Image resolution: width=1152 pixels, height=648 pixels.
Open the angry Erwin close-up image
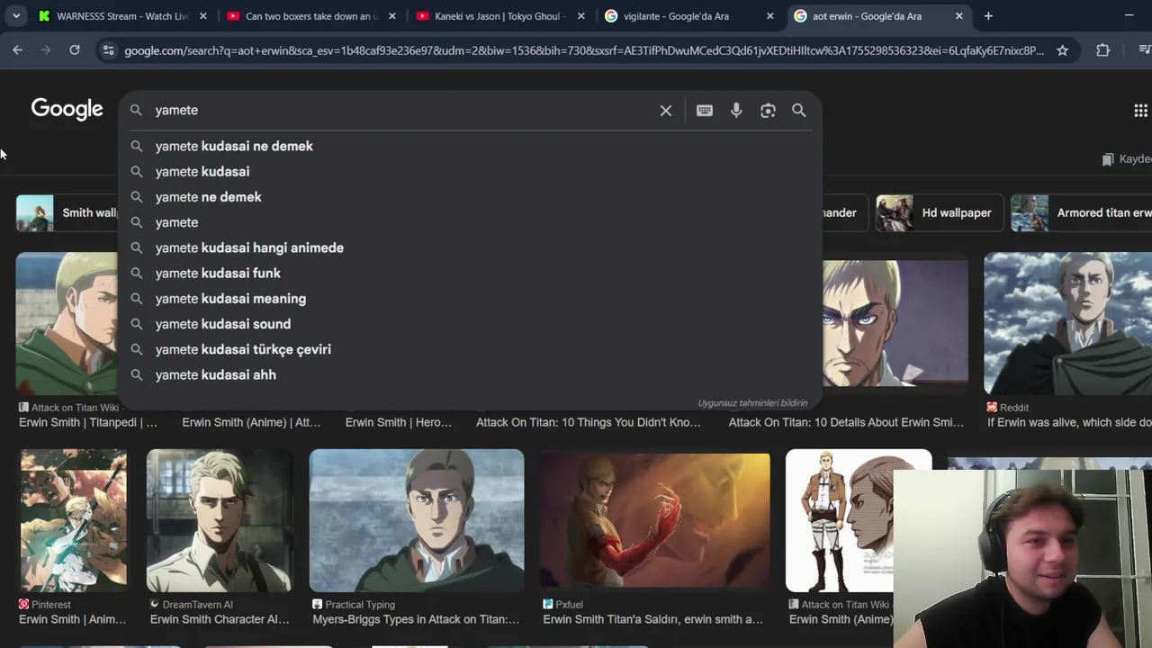click(x=895, y=324)
